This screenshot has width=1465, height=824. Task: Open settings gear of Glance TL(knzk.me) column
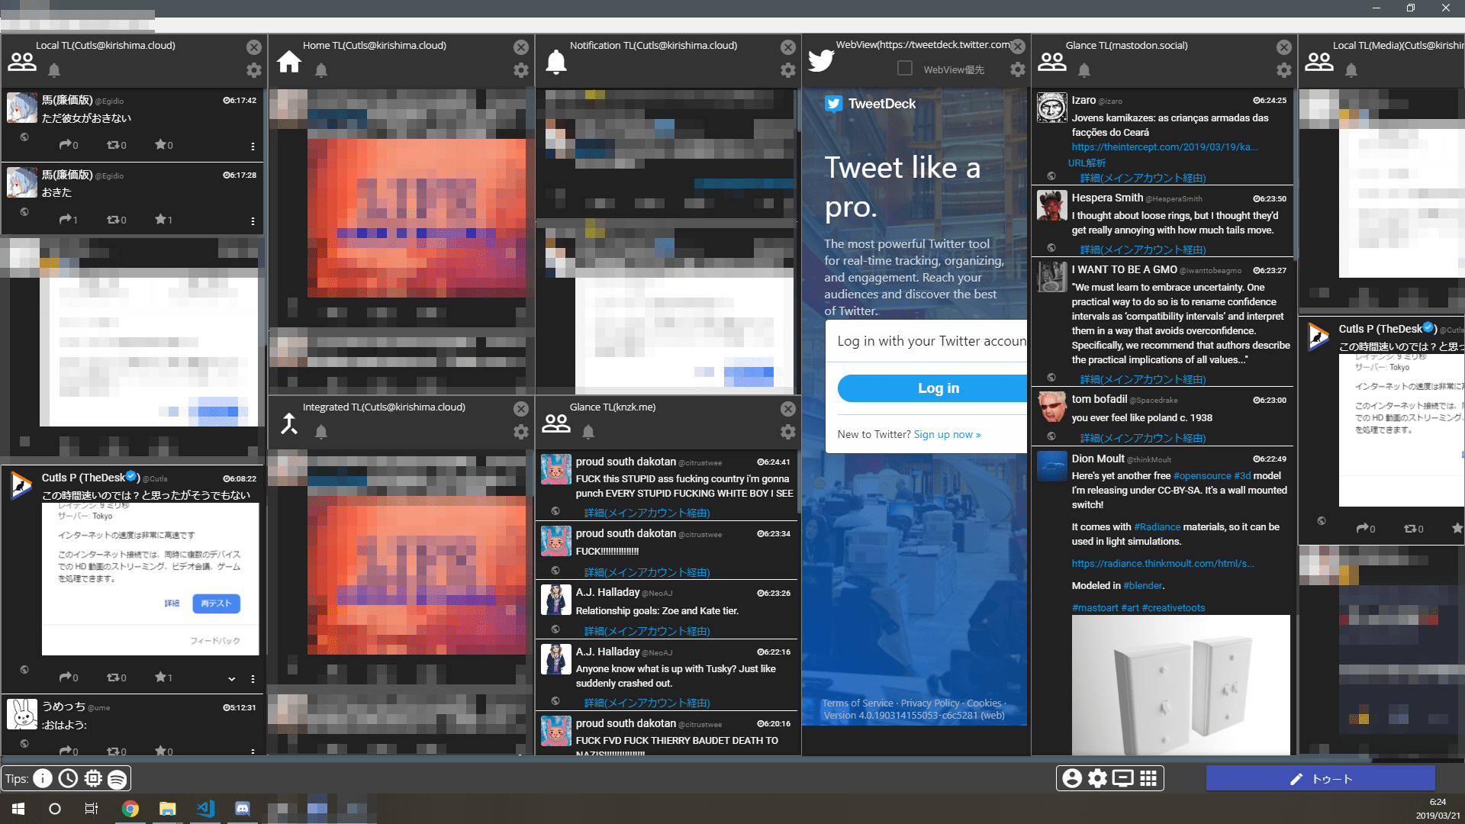(788, 432)
